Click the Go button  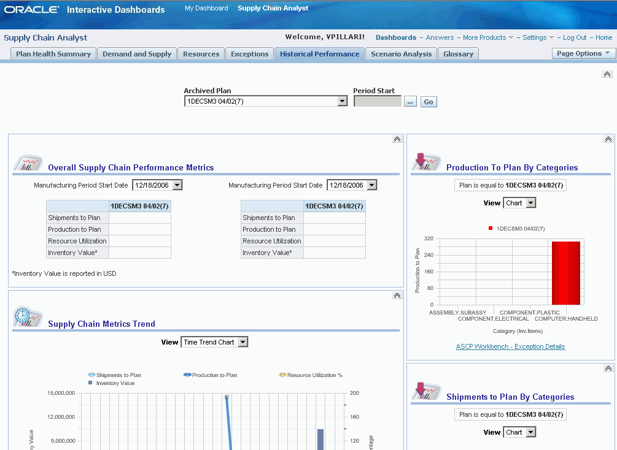[429, 102]
